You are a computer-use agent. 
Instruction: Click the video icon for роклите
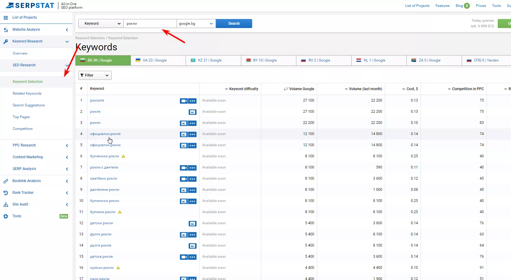point(184,101)
